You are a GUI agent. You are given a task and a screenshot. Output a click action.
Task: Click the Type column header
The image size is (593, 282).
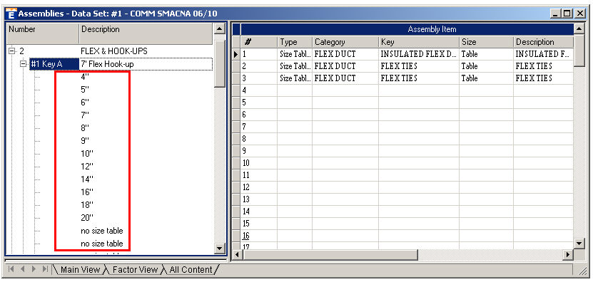click(x=295, y=42)
